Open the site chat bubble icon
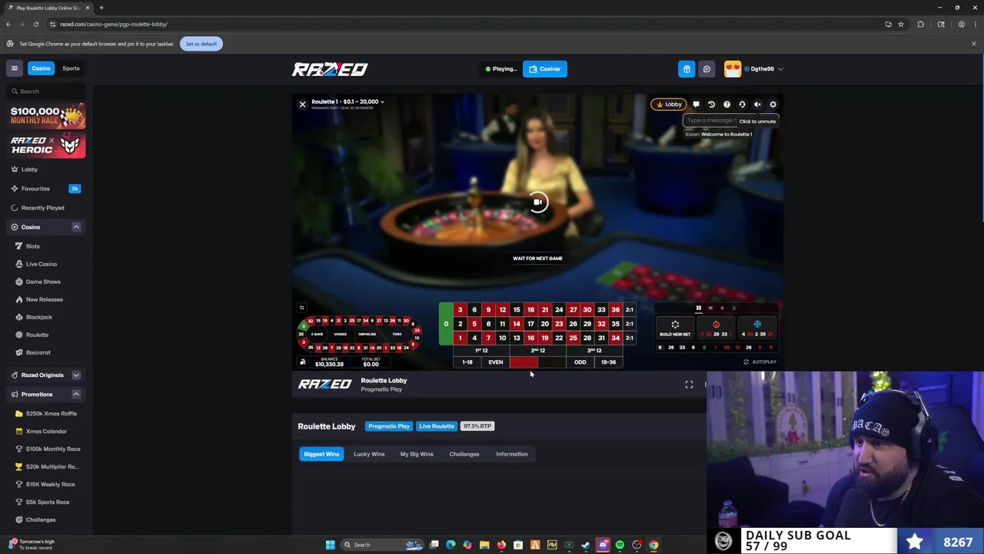This screenshot has width=984, height=554. coord(706,69)
